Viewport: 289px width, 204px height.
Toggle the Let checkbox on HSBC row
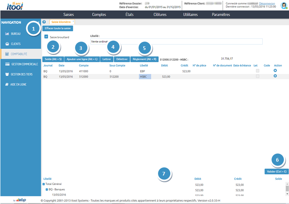point(258,76)
